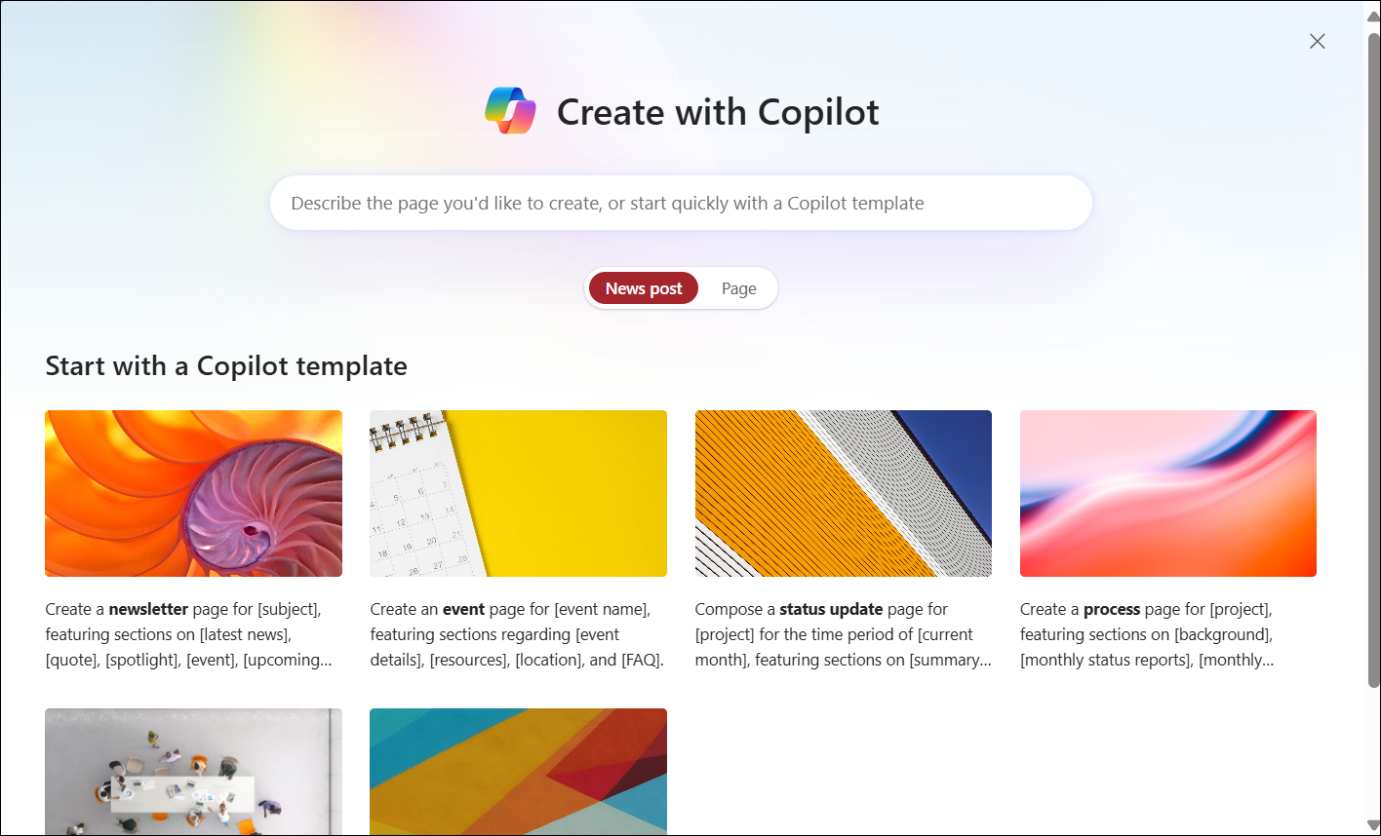The height and width of the screenshot is (836, 1381).
Task: Select the colorful geometric template thumbnail
Action: 518,773
